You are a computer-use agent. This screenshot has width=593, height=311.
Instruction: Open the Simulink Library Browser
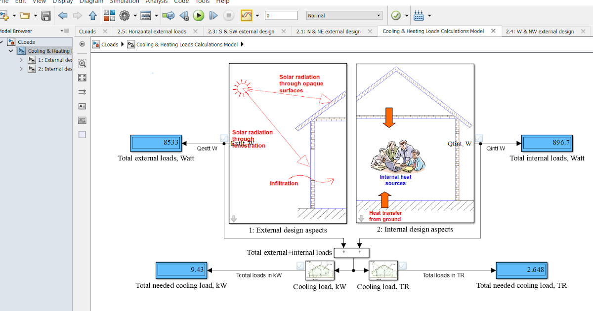click(x=109, y=15)
